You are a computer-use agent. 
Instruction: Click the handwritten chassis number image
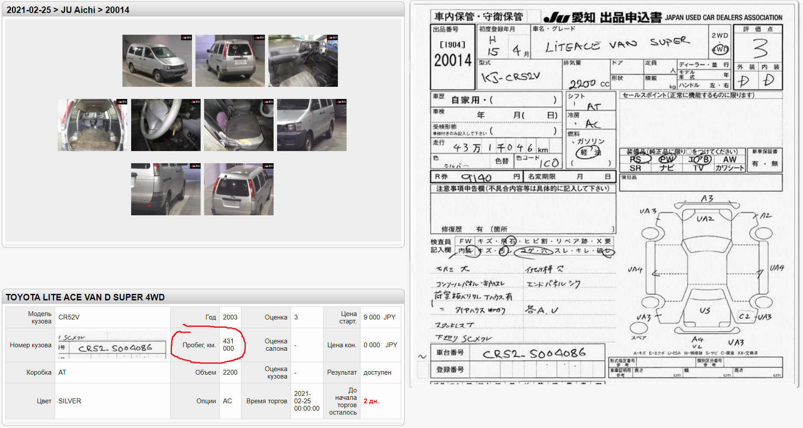[x=112, y=345]
